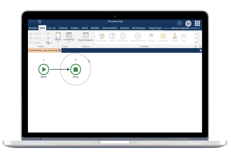Insert a Subproces element
231x160 pixels.
coord(163,37)
